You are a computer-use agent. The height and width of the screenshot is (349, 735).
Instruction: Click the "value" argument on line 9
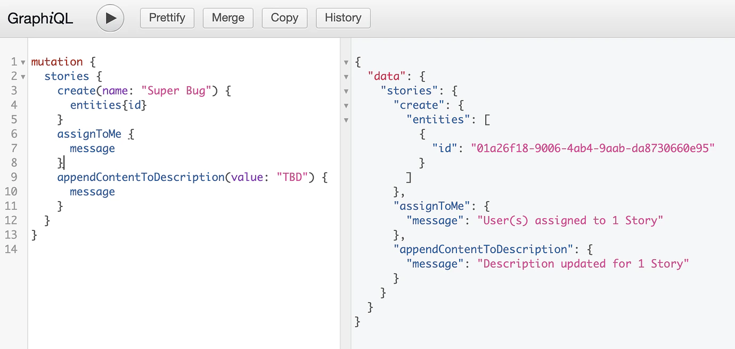247,177
